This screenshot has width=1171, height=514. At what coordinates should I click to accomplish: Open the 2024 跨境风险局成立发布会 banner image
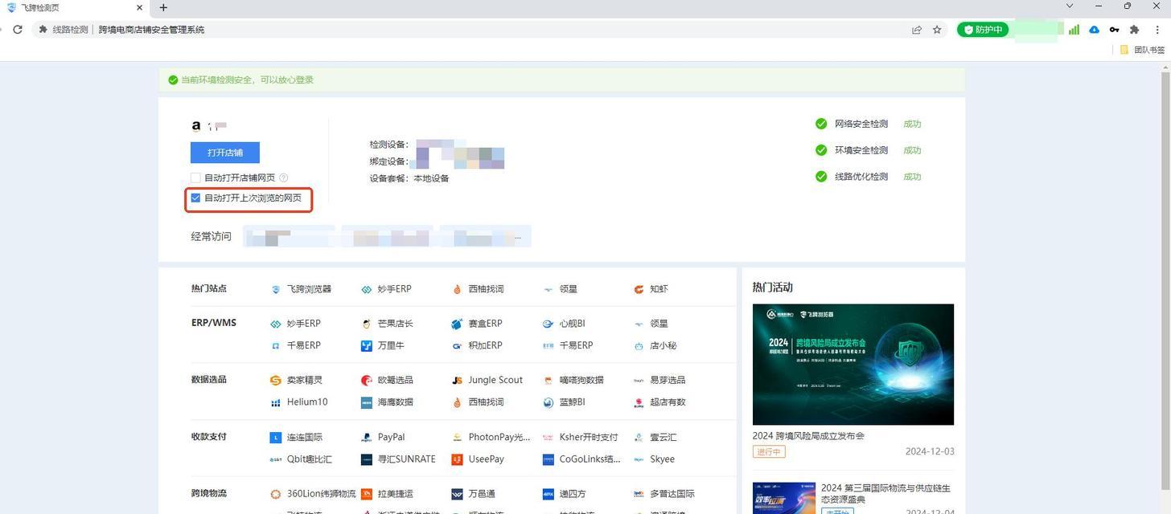pos(853,364)
